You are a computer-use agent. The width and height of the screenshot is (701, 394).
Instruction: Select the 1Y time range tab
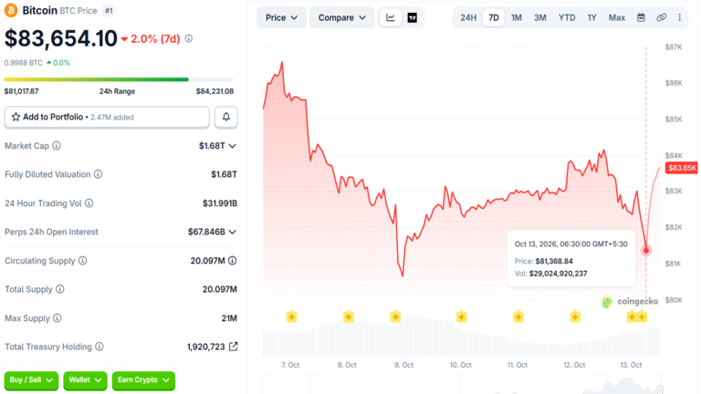click(591, 18)
